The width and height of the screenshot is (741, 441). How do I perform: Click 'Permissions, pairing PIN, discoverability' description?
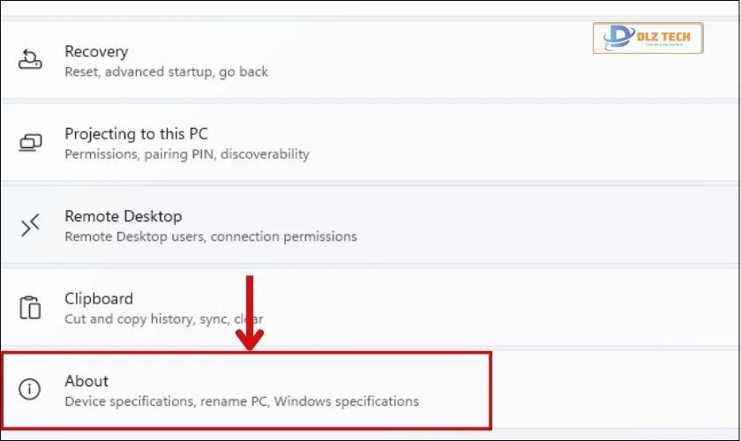click(186, 154)
